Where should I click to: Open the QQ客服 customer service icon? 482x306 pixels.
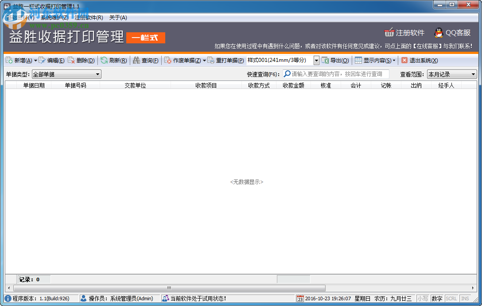439,32
